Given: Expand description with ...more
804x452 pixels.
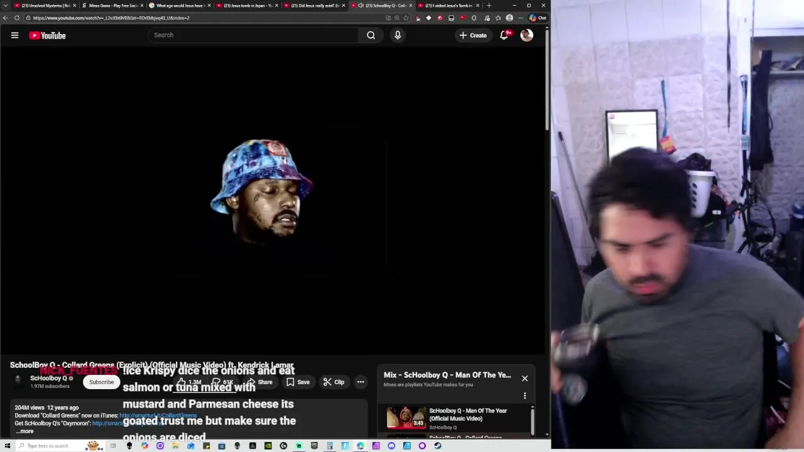Looking at the screenshot, I should coord(24,431).
